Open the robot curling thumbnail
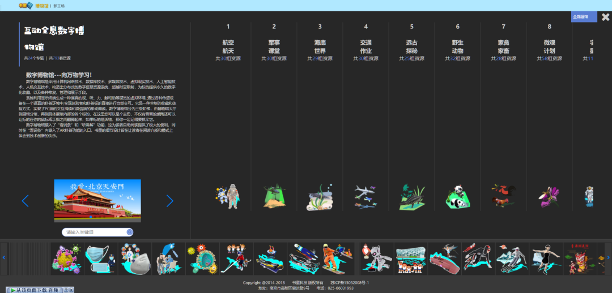 tap(377, 258)
